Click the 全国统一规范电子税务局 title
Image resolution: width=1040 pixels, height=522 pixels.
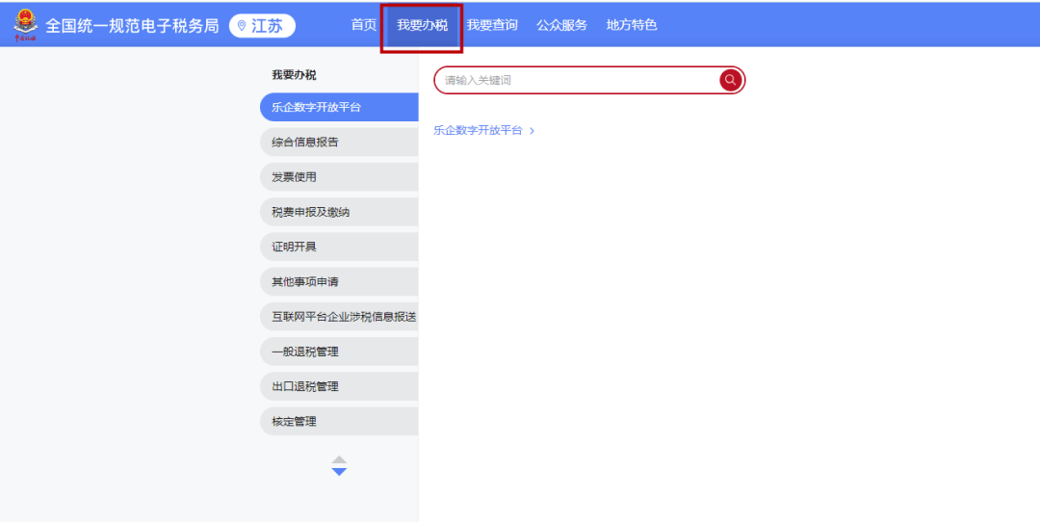(x=132, y=26)
